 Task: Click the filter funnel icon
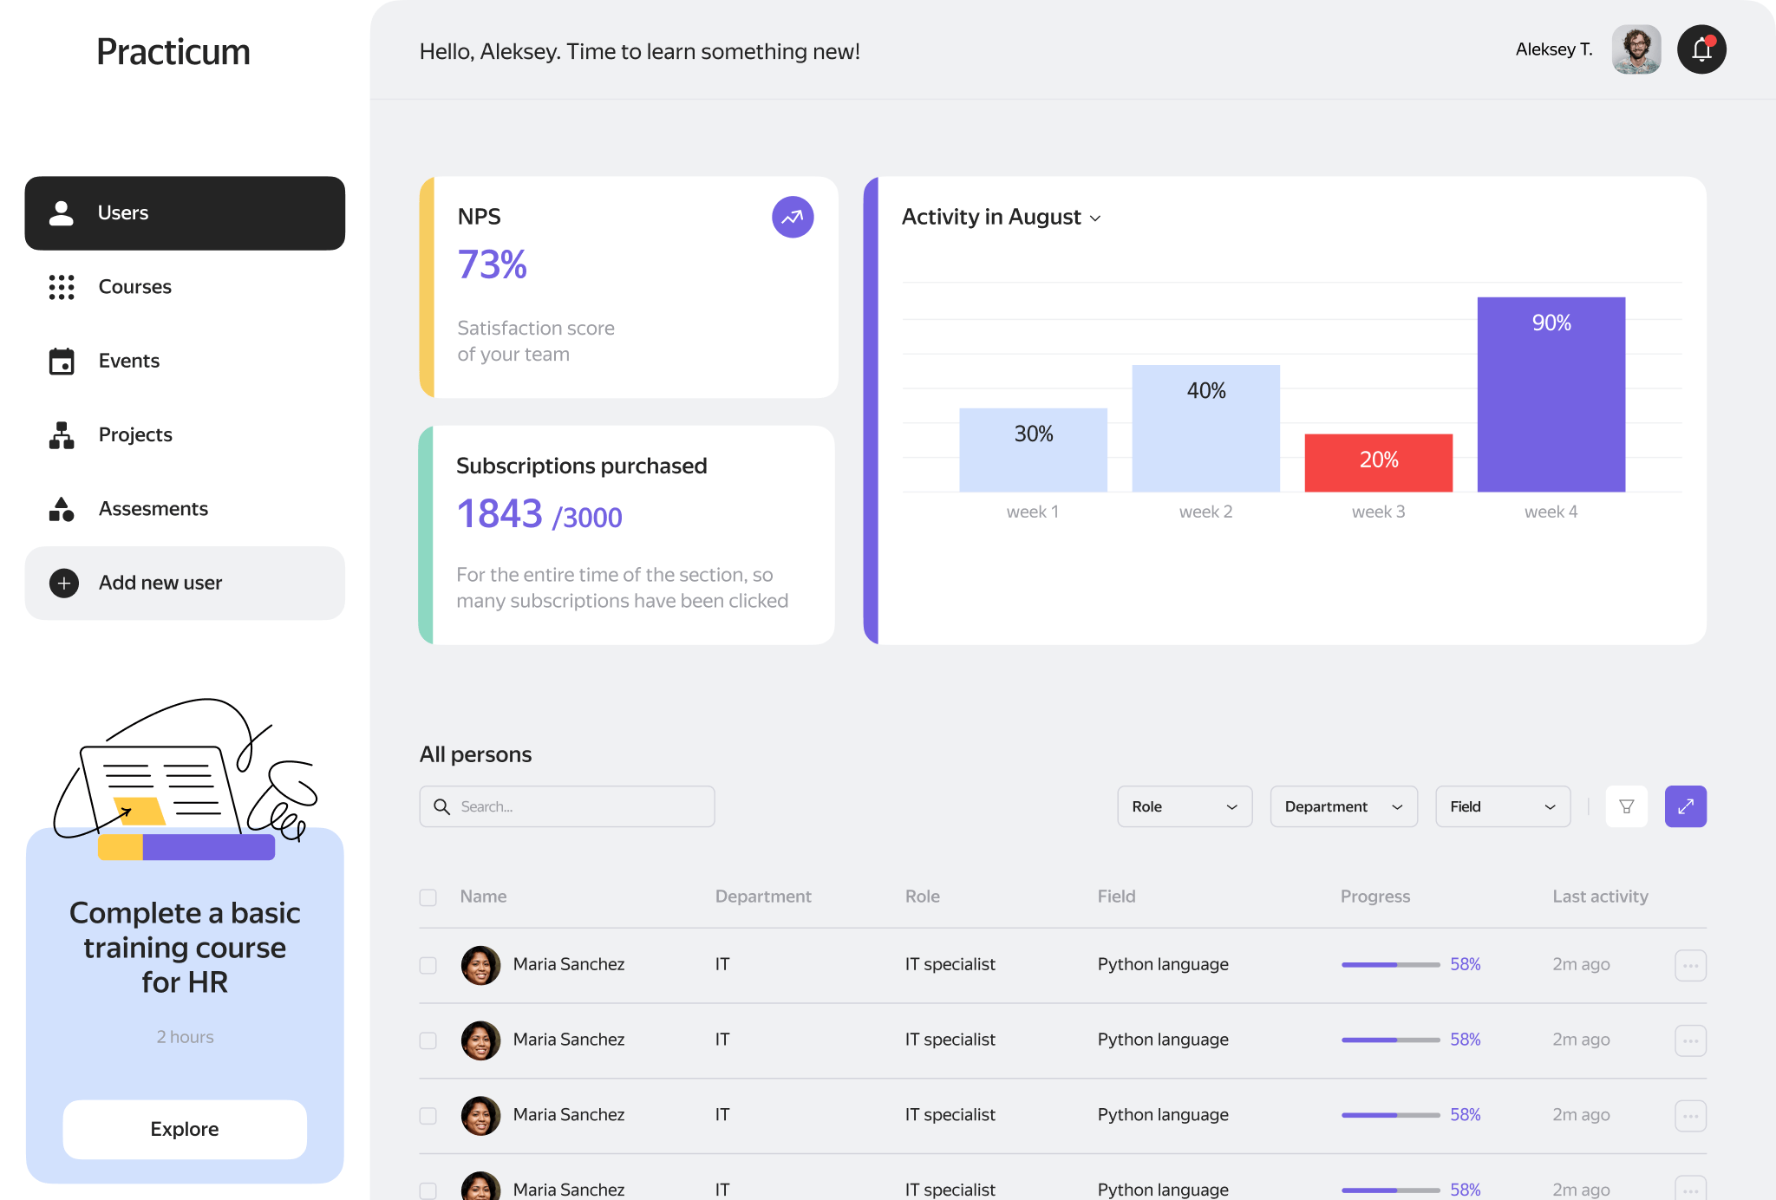pos(1627,806)
